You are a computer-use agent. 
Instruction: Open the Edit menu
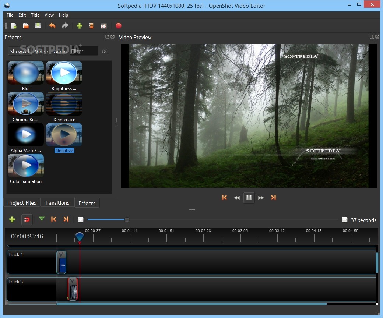[x=22, y=15]
